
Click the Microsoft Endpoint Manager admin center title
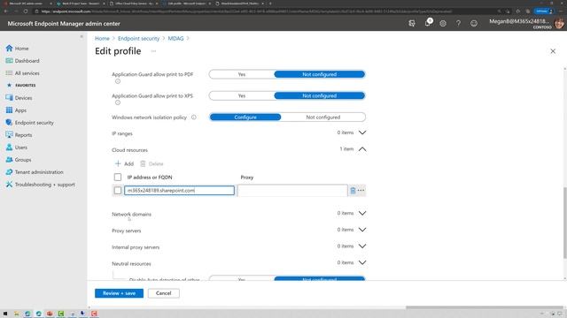pyautogui.click(x=64, y=24)
